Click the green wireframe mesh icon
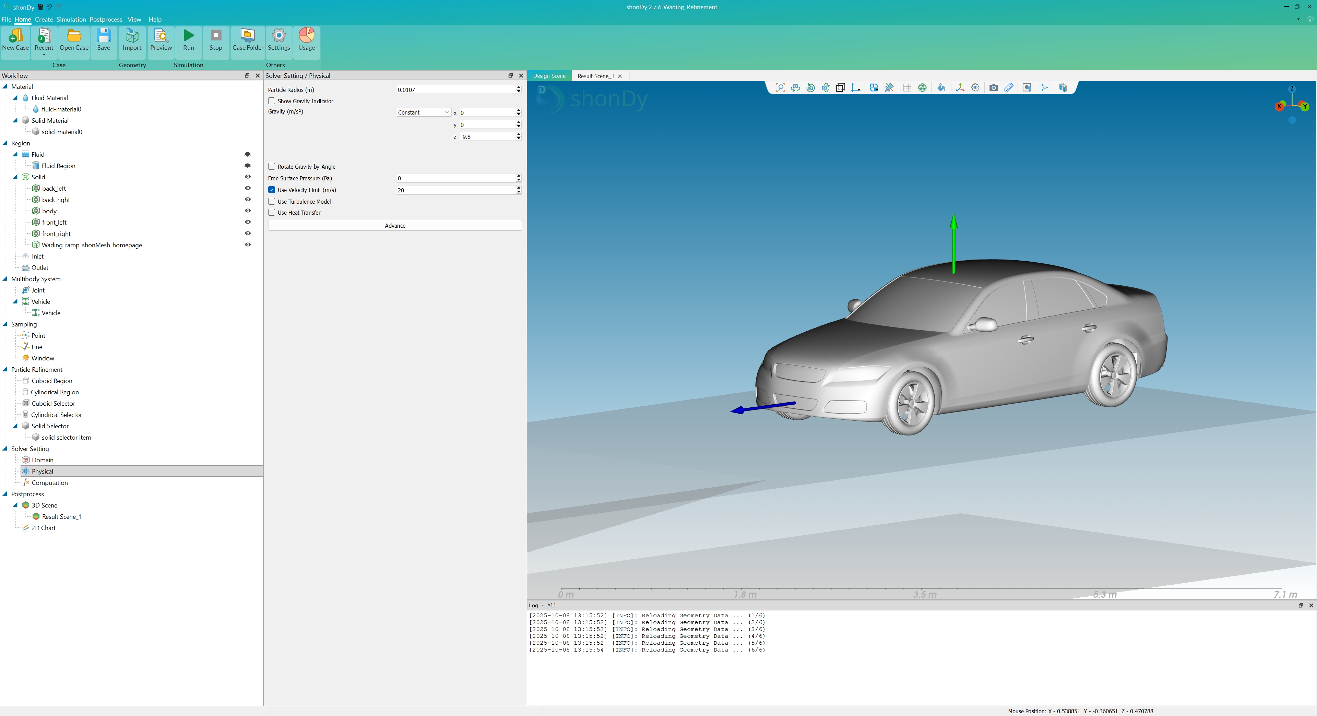 click(x=922, y=88)
